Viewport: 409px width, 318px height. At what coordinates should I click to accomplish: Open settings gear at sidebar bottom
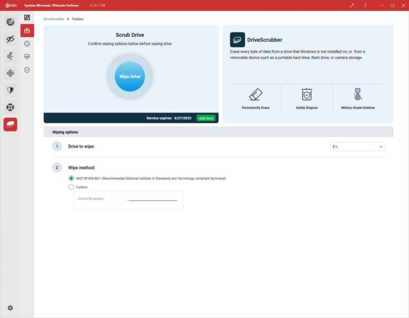click(x=10, y=308)
